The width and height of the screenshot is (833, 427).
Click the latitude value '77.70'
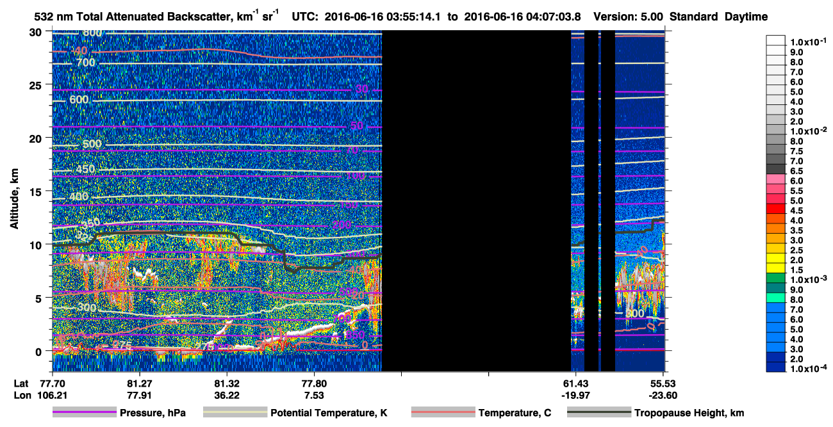pyautogui.click(x=51, y=383)
